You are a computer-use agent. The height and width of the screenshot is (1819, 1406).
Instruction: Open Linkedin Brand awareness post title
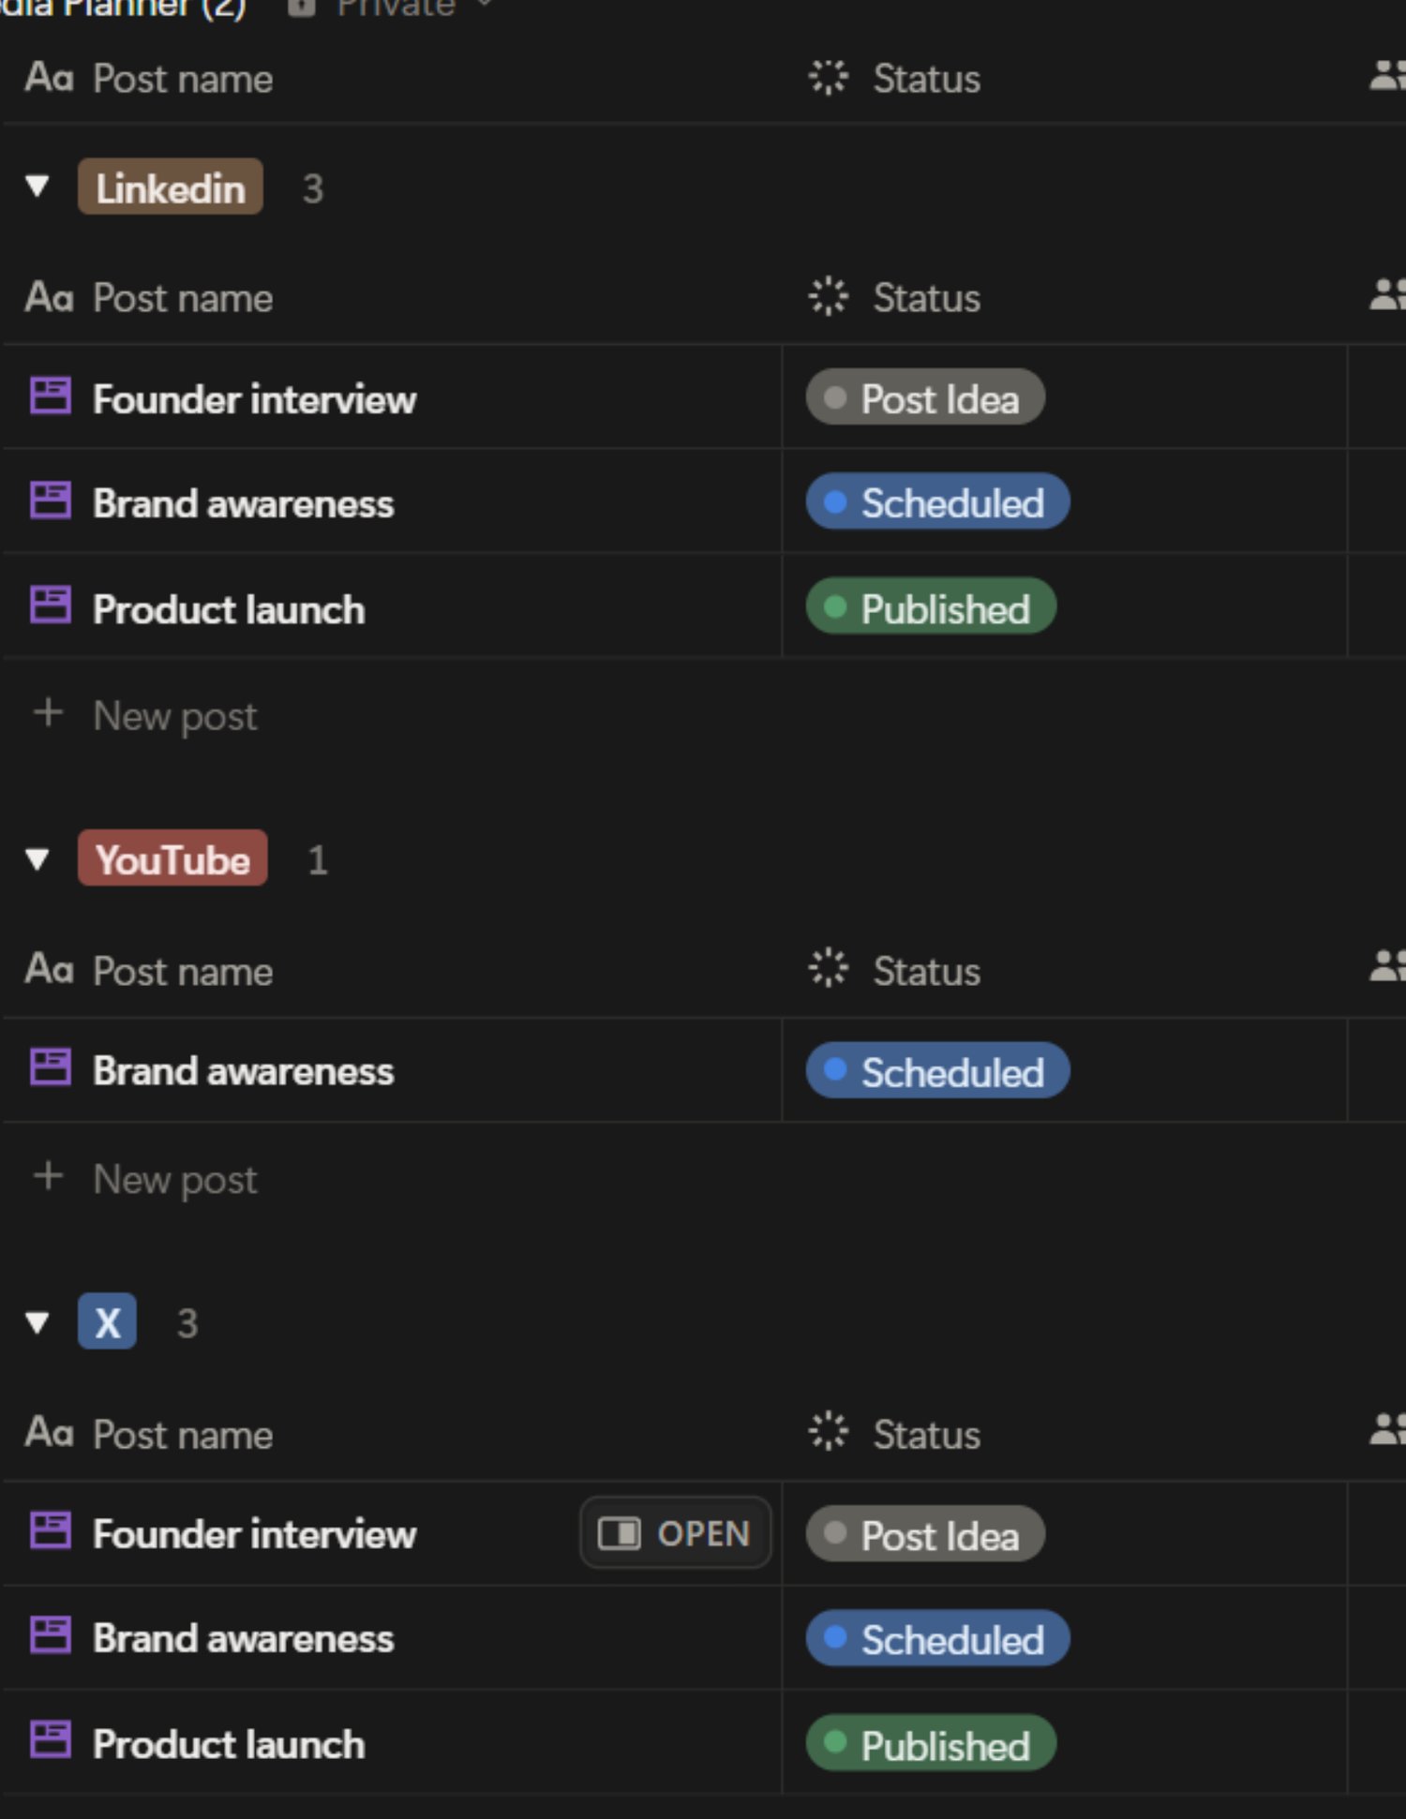(x=243, y=503)
